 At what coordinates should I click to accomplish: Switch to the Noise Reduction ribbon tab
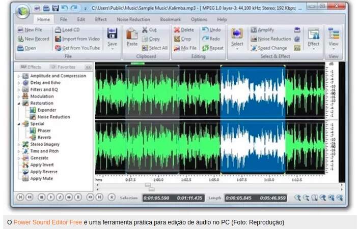[132, 19]
